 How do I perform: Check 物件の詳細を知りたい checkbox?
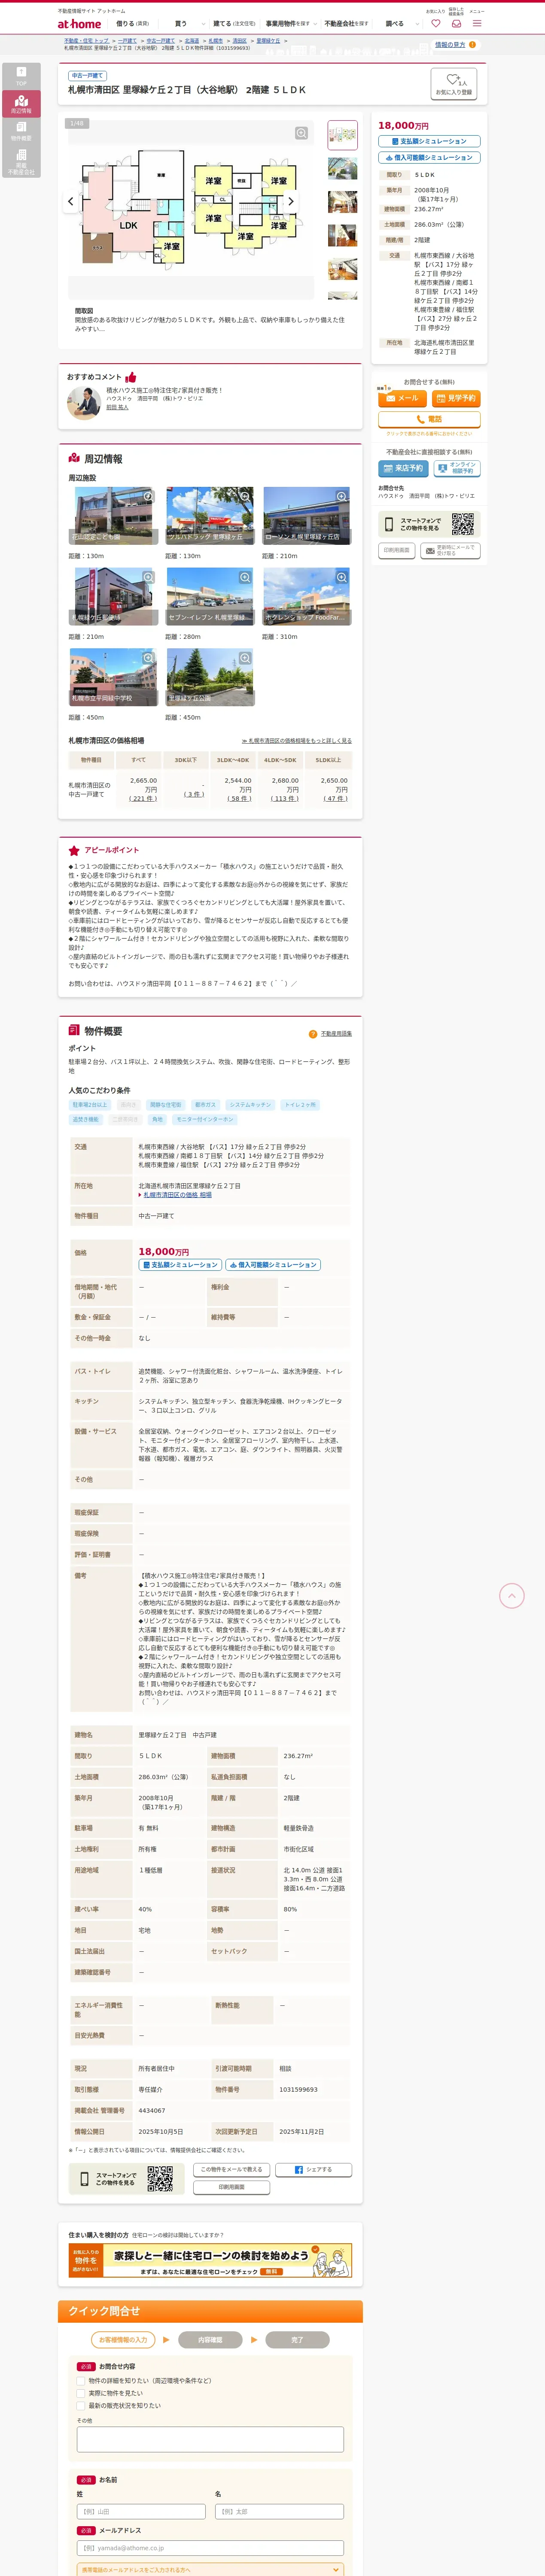(81, 2381)
